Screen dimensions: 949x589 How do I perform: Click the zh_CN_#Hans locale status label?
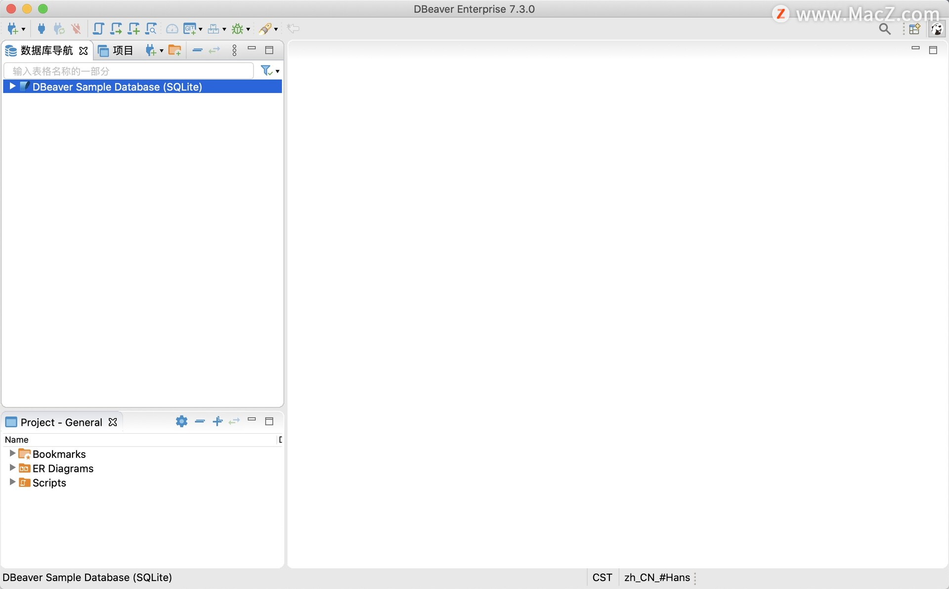coord(656,578)
